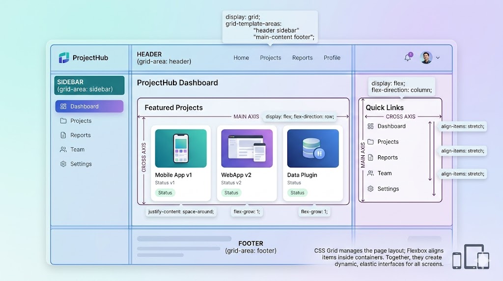Open the Reports link in Quick Links
The image size is (503, 281).
click(x=387, y=158)
